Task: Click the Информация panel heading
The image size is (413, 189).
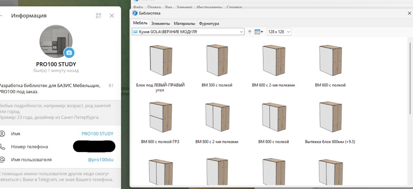Action: click(29, 15)
